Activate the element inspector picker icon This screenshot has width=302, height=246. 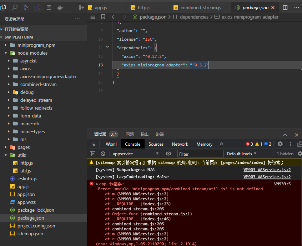tap(93, 144)
